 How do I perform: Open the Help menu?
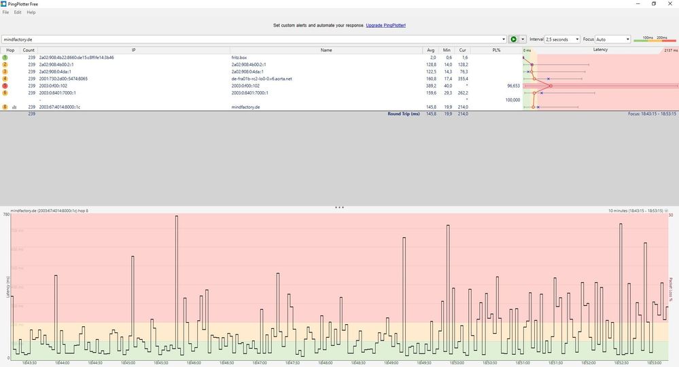pyautogui.click(x=31, y=12)
